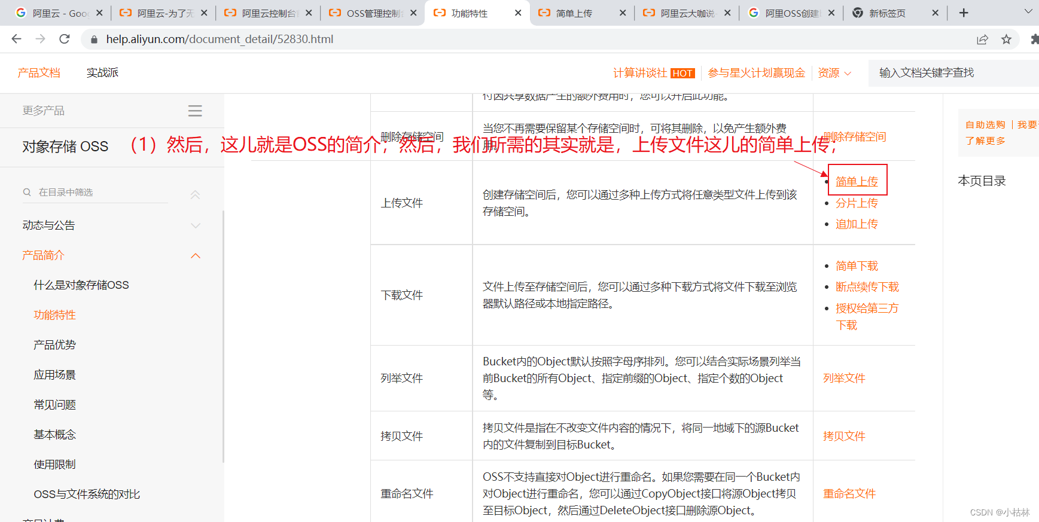
Task: Close the 新标签页 tab
Action: [x=936, y=13]
